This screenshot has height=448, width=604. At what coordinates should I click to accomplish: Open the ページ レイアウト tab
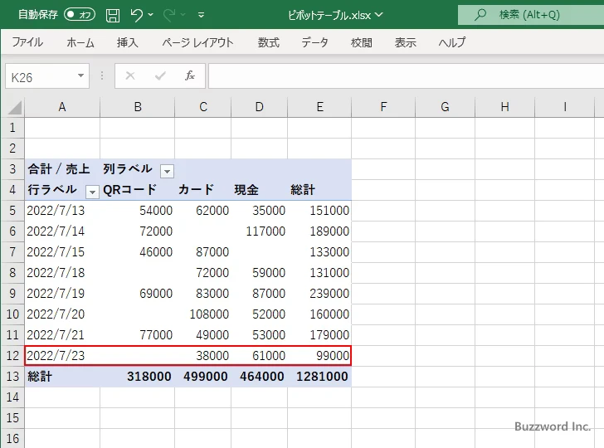(x=197, y=42)
